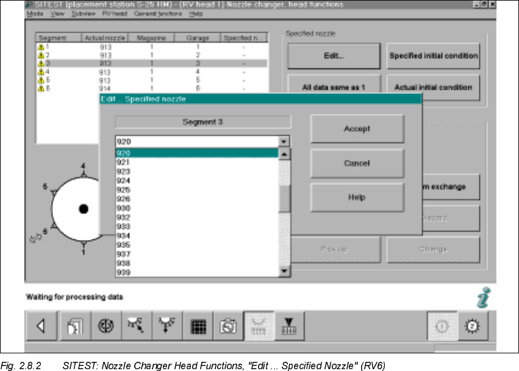Select nozzle 925 in the list
The image size is (519, 371).
pos(197,190)
